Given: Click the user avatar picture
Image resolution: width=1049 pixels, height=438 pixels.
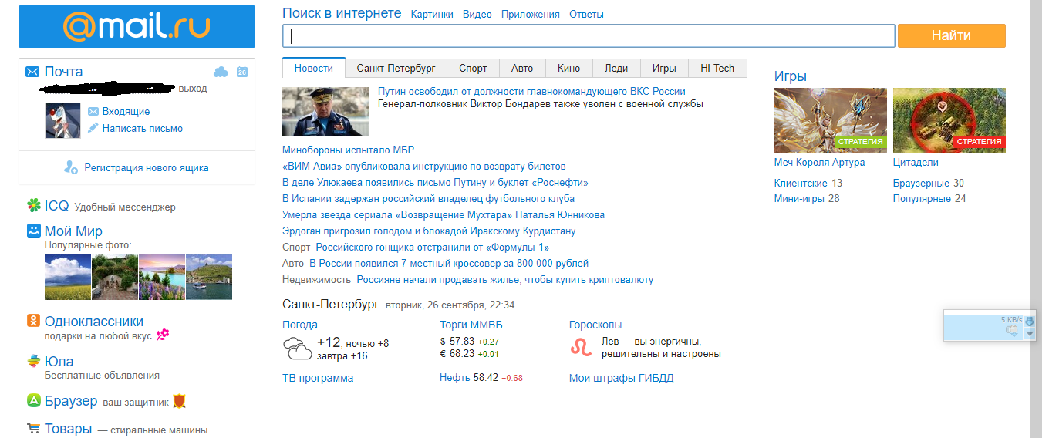Looking at the screenshot, I should pos(63,120).
